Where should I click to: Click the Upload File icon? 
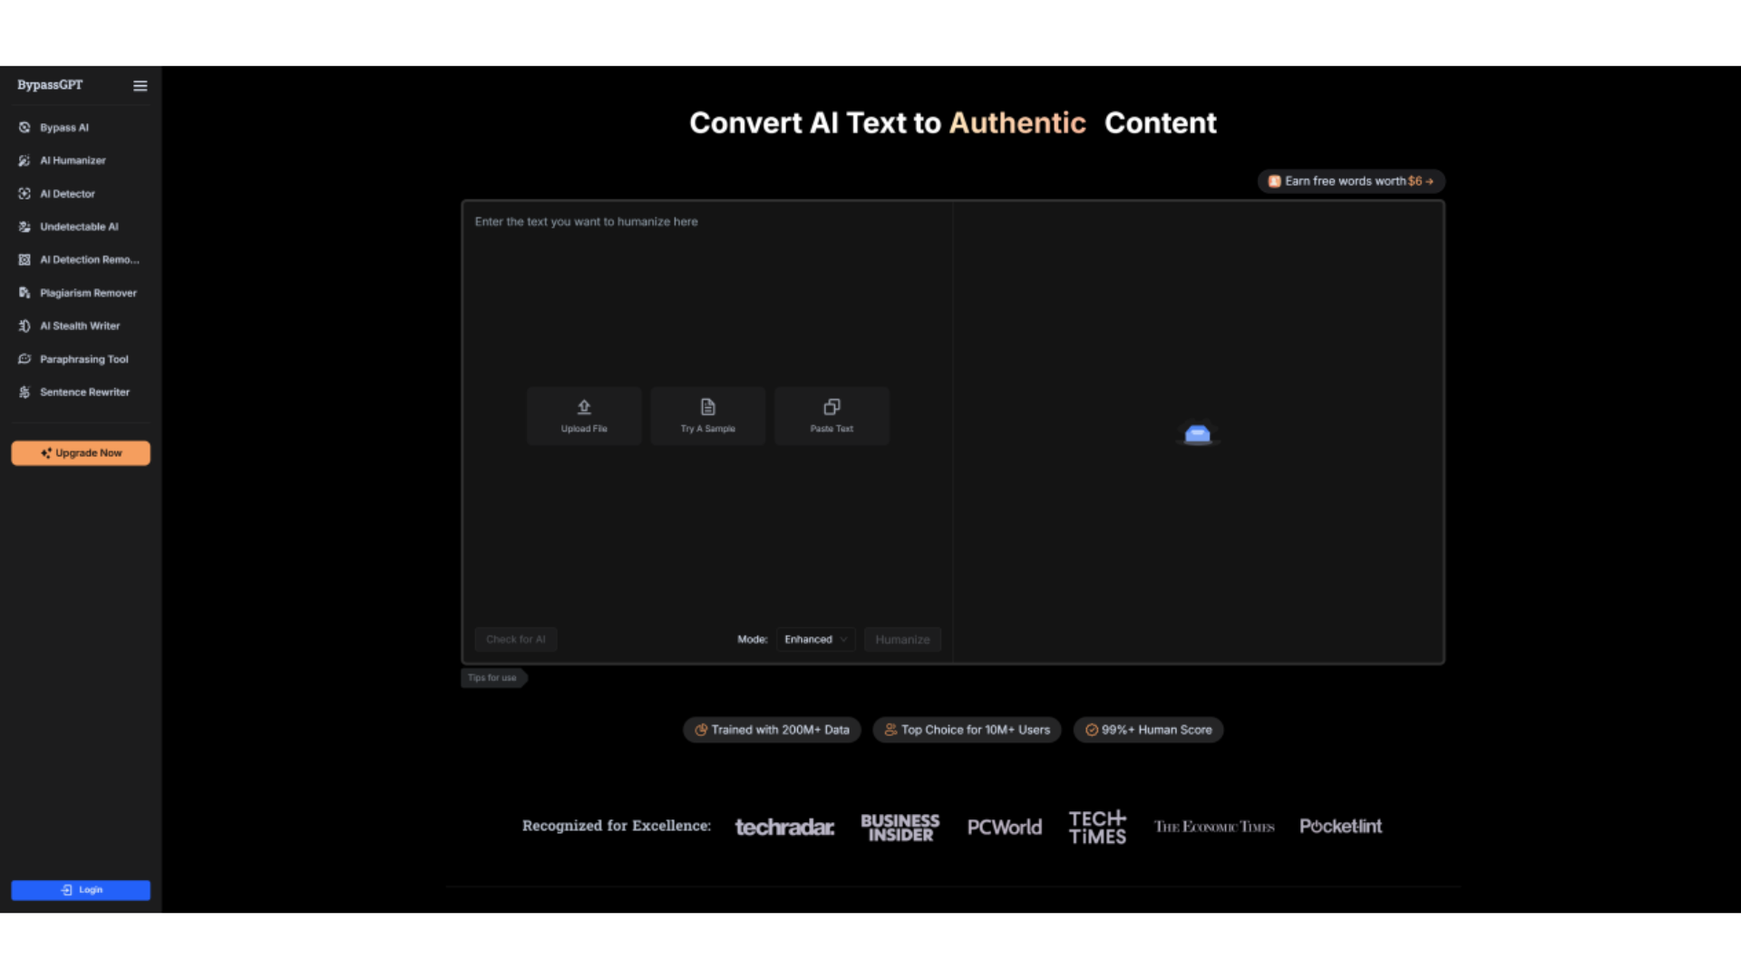tap(584, 407)
